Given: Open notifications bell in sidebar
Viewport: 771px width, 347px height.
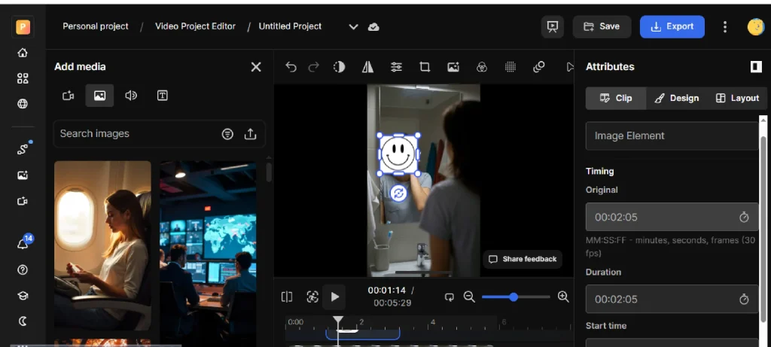Looking at the screenshot, I should coord(23,244).
